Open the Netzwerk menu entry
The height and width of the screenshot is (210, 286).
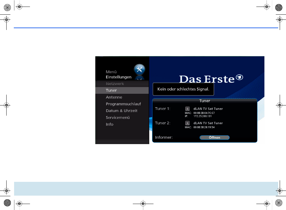pos(115,84)
